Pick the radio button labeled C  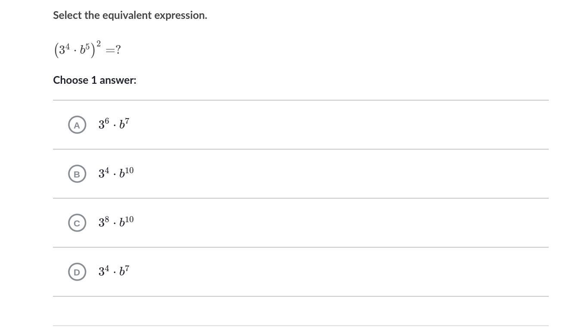coord(77,223)
